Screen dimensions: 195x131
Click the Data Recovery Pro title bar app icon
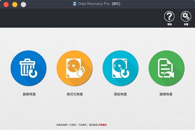[x=75, y=4]
